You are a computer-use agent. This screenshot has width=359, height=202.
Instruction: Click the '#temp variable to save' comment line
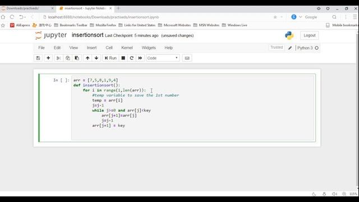(x=136, y=95)
